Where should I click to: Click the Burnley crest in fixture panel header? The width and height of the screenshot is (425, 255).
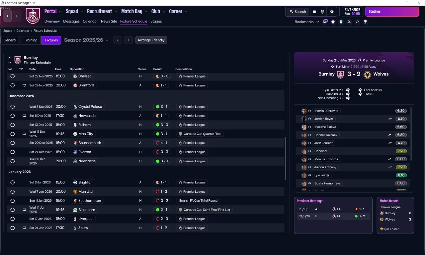pos(18,60)
